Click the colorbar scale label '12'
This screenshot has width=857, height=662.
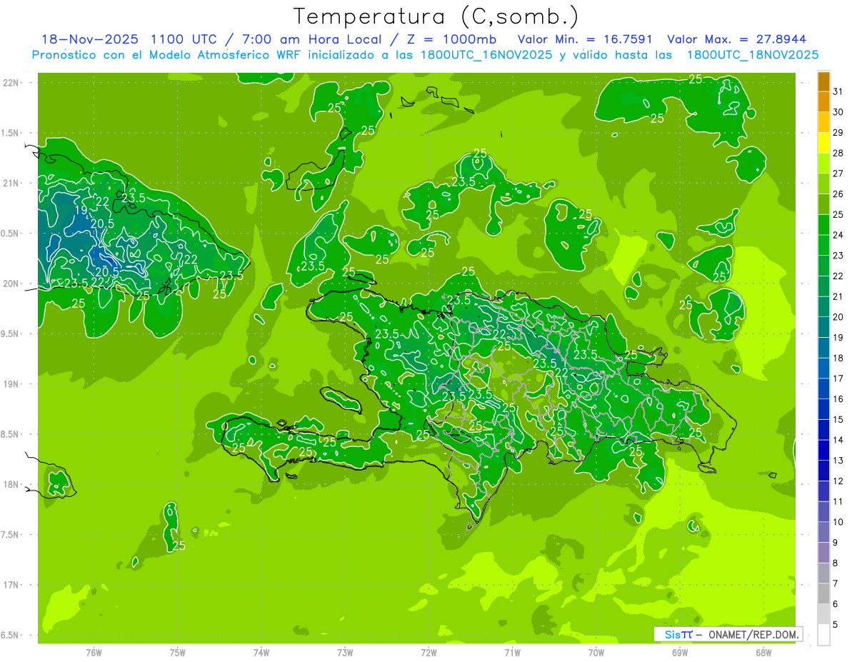[x=838, y=481]
